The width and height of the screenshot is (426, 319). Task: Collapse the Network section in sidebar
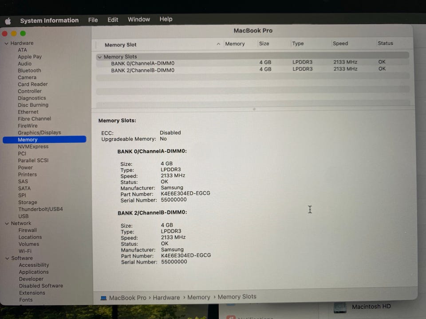point(7,223)
